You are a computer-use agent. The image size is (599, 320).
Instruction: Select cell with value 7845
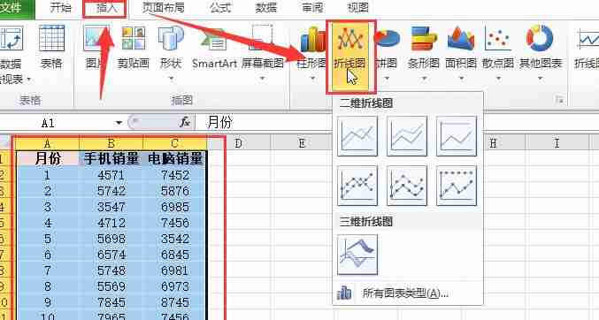[x=111, y=302]
